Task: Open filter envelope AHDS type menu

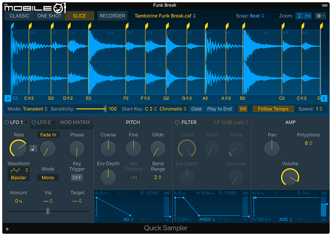Action: [x=207, y=219]
